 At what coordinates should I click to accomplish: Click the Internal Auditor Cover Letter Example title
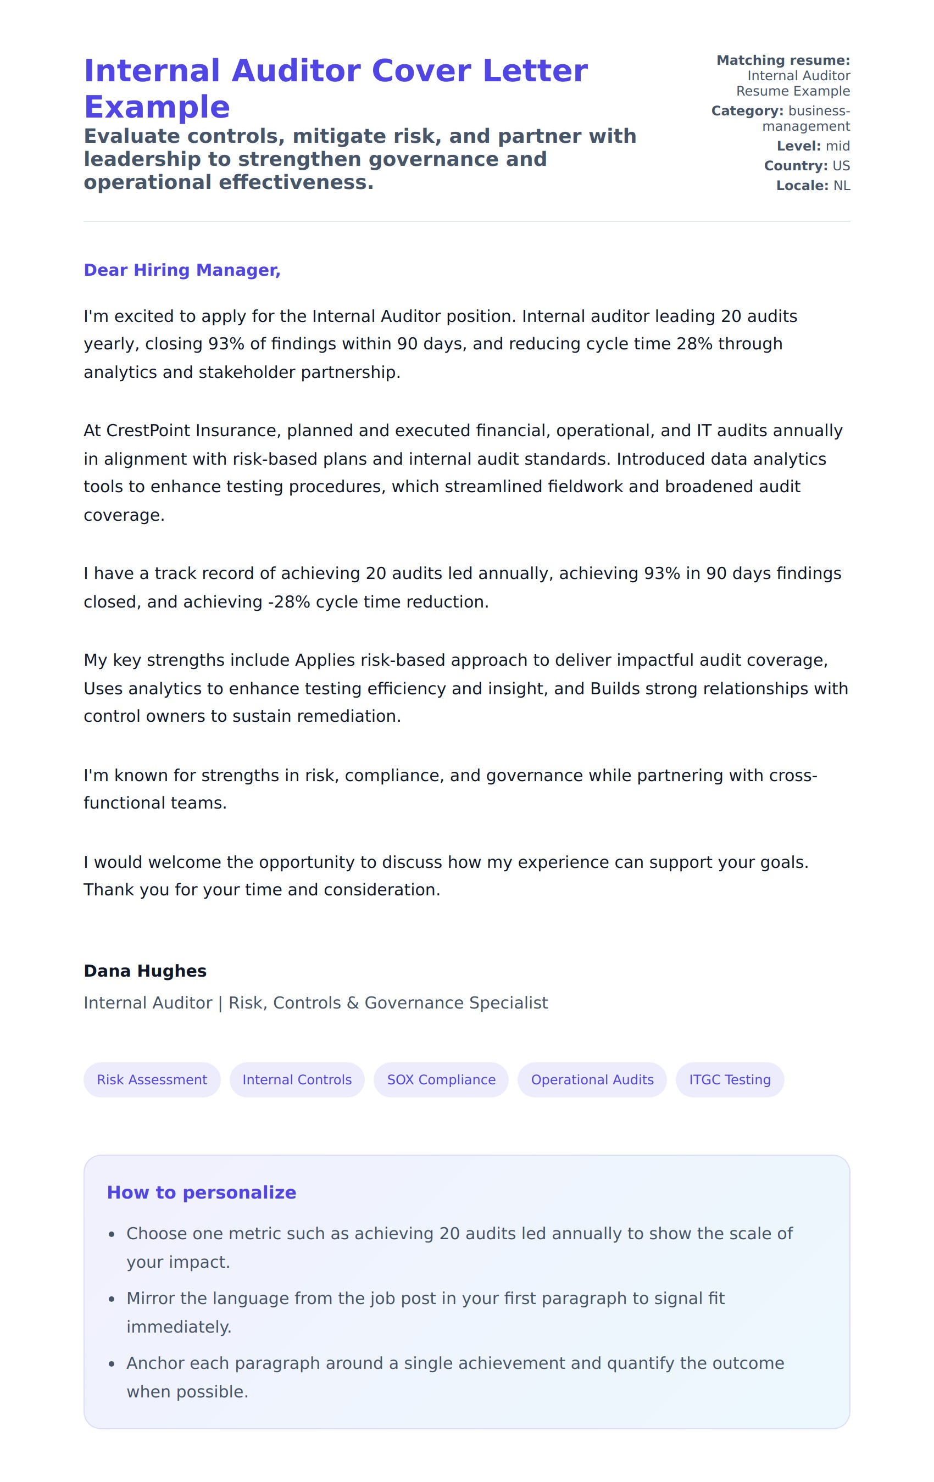tap(336, 88)
